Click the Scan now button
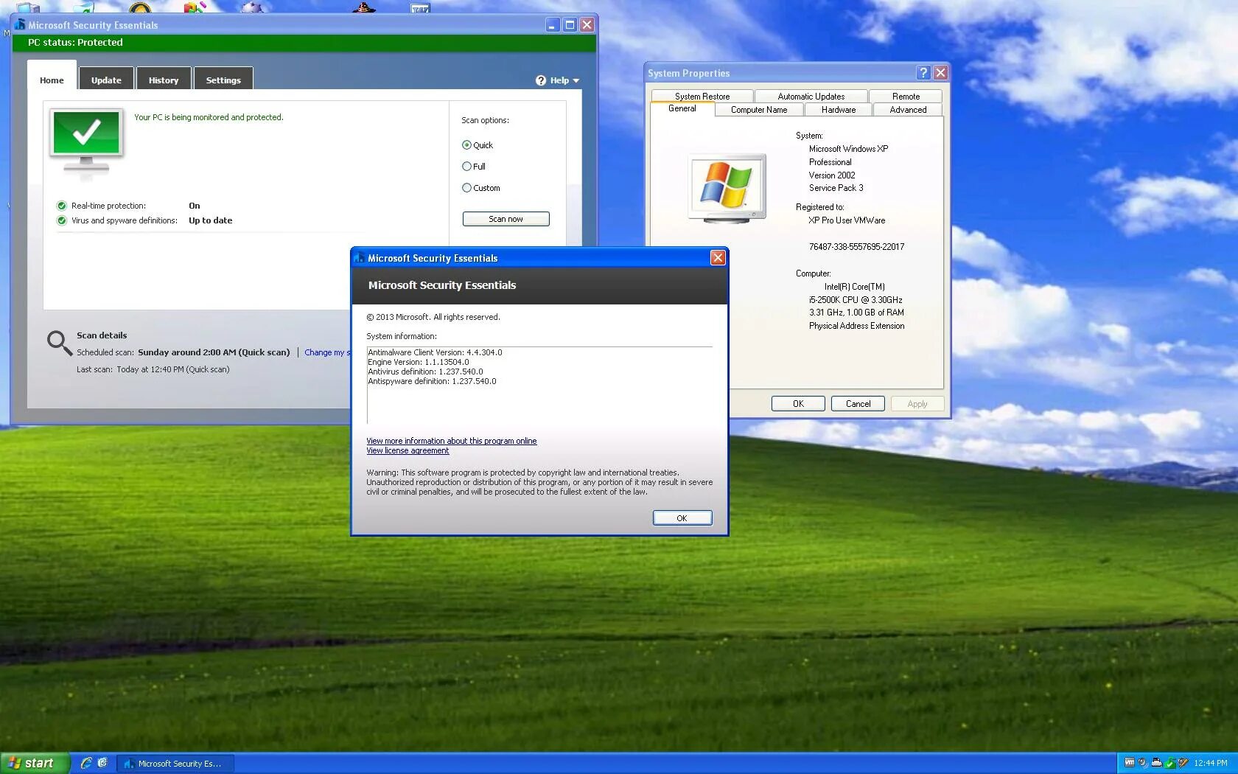Screen dimensions: 1238x774 click(506, 219)
